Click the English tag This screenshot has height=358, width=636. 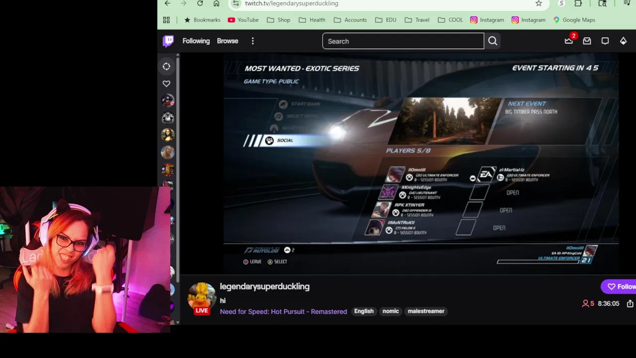coord(364,311)
